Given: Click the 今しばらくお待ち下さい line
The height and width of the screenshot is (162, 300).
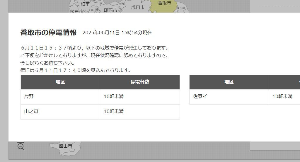Looking at the screenshot, I should [48, 63].
